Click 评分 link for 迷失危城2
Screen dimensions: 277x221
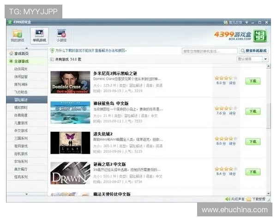coord(232,144)
